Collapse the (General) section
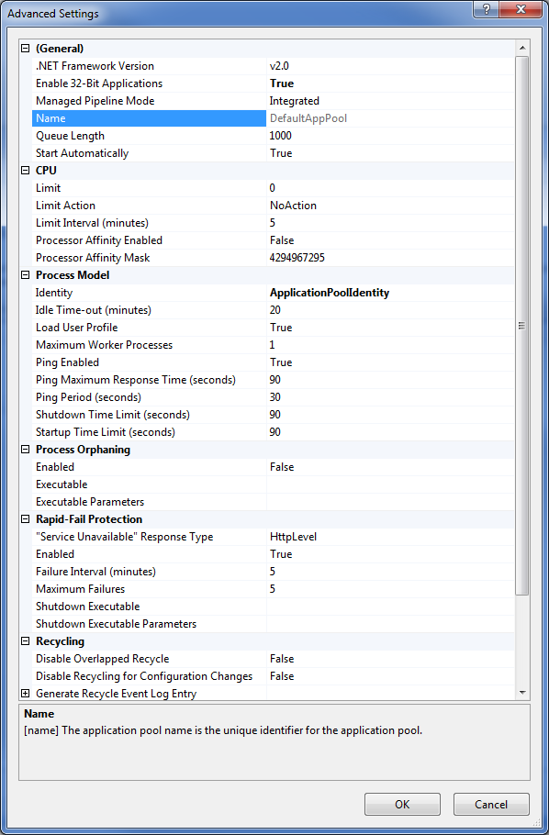Screen dimensions: 549x835 coord(25,49)
